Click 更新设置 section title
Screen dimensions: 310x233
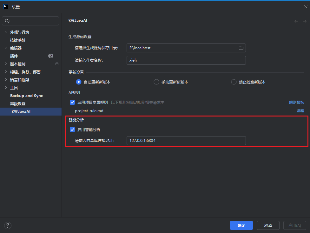coord(76,72)
